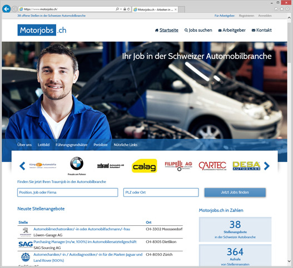Image resolution: width=293 pixels, height=268 pixels.
Task: Click the browser back arrow button
Action: (6, 9)
